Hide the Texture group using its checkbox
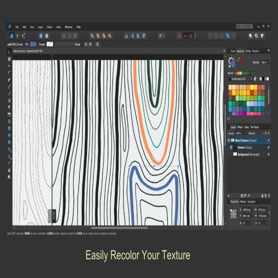This screenshot has height=278, width=278. (268, 147)
